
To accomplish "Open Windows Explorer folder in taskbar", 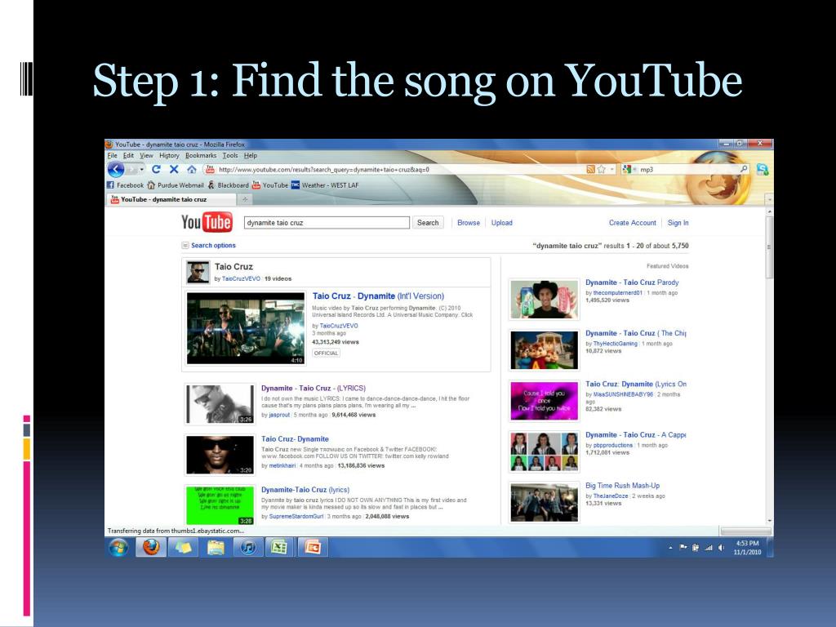I will click(216, 547).
